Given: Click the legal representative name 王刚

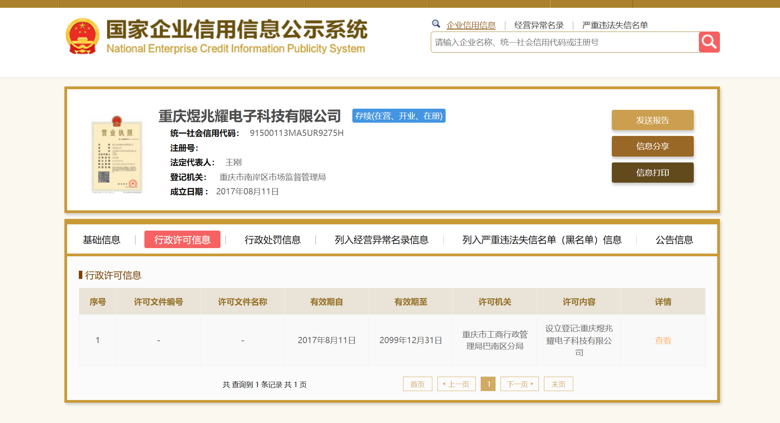Looking at the screenshot, I should (x=233, y=162).
